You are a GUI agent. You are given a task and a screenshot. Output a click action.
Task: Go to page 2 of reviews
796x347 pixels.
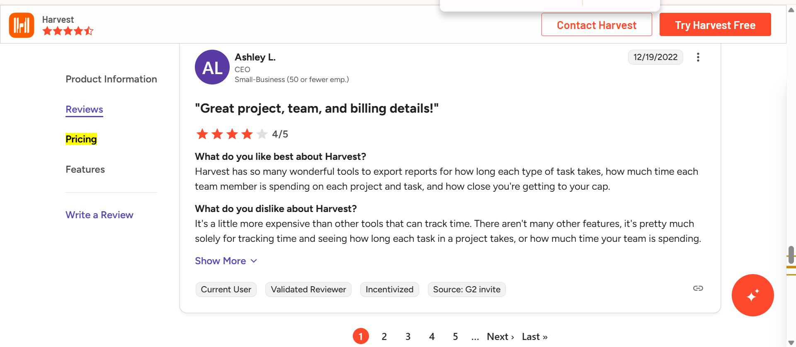point(384,337)
